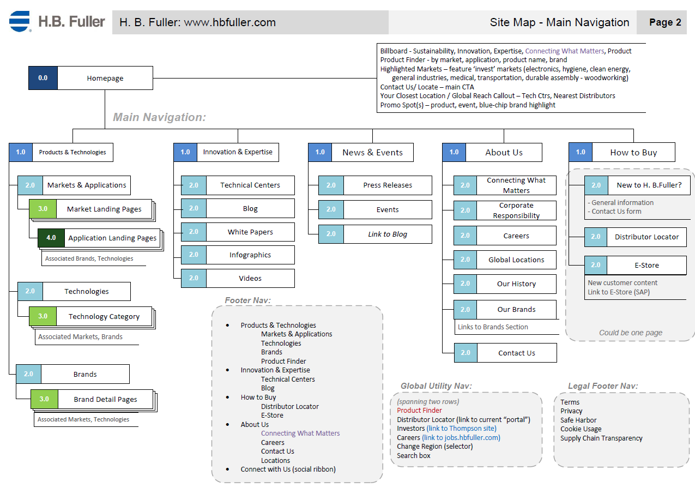
Task: Click the Connecting What Matters box under About Us
Action: 505,185
